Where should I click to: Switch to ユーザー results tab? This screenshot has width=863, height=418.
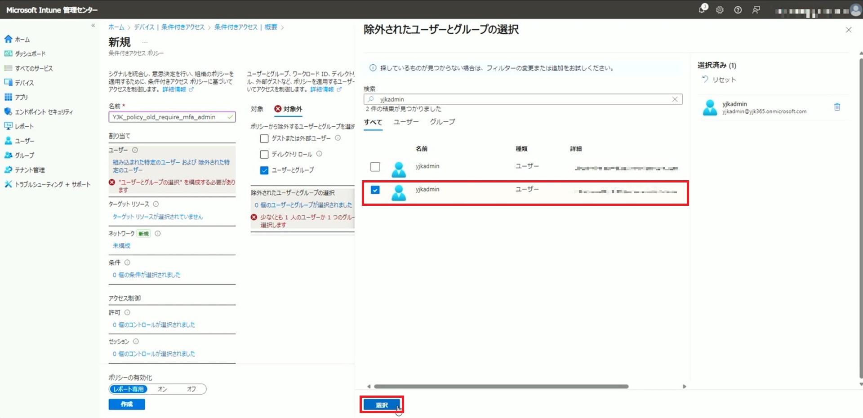click(x=406, y=122)
